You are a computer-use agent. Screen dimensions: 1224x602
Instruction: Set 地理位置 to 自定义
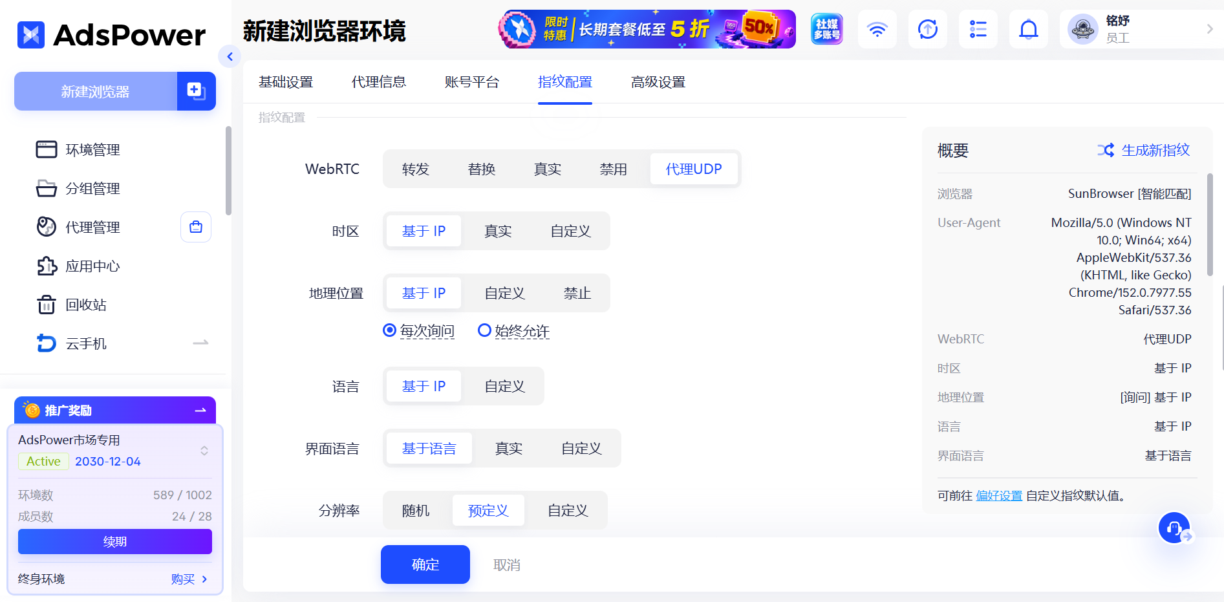(x=505, y=293)
